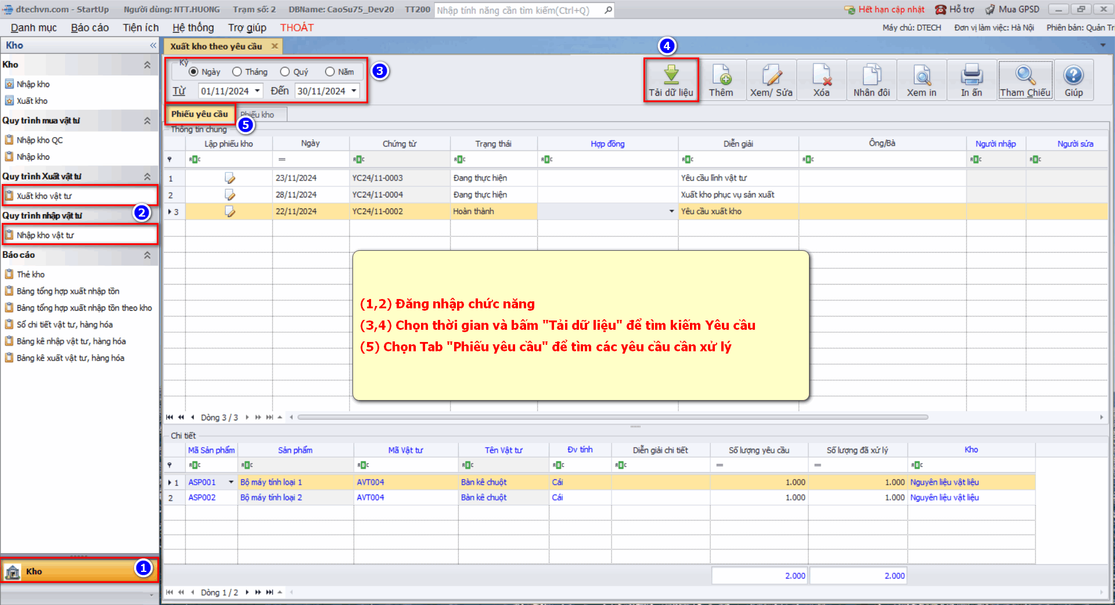1115x605 pixels.
Task: Open Thẻ kho report link
Action: click(x=30, y=275)
